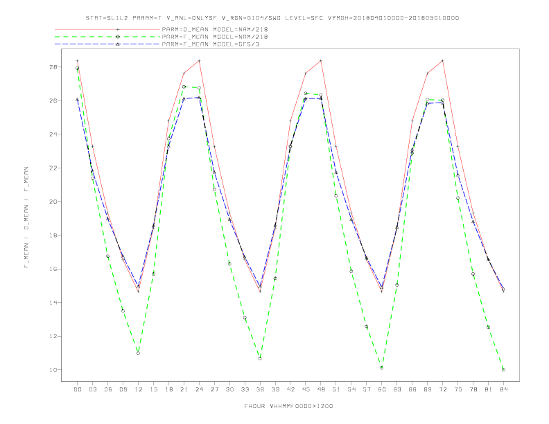Viewport: 549px width, 424px height.
Task: Click x-axis forecast hour label 57
Action: pos(367,389)
